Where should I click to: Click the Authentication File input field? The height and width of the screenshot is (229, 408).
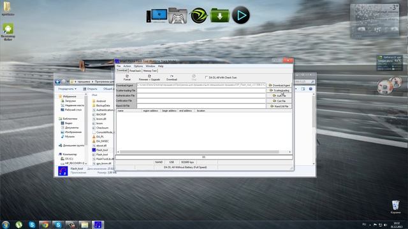201,95
